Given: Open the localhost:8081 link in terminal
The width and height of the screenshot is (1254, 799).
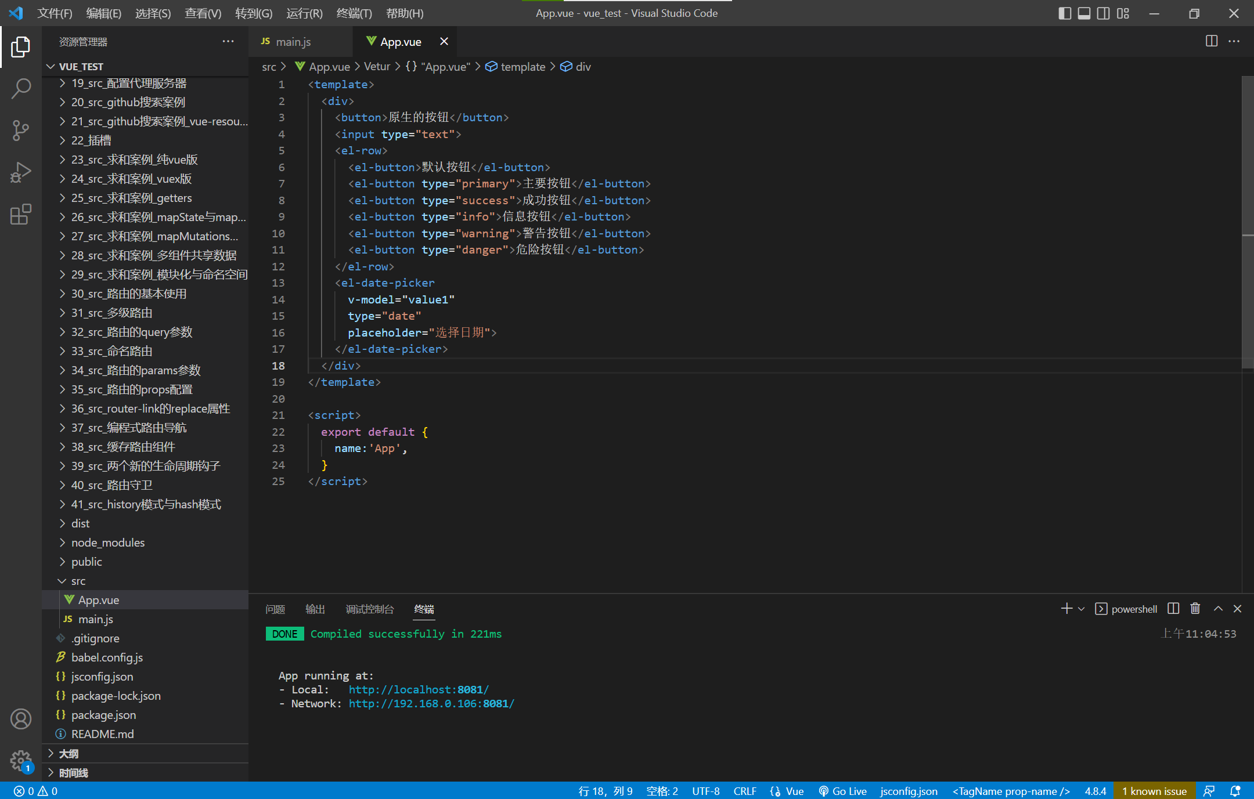Looking at the screenshot, I should [x=419, y=689].
